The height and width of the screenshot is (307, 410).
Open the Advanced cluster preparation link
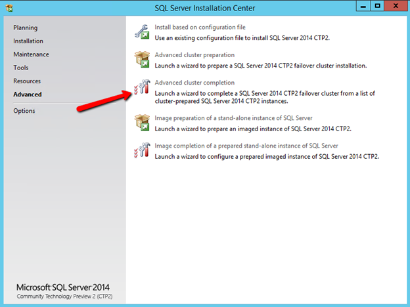tap(194, 55)
